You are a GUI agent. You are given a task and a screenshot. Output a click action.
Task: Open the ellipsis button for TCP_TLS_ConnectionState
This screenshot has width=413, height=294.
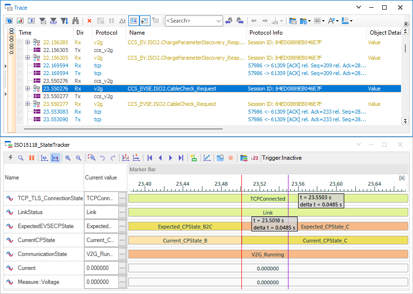(x=122, y=198)
